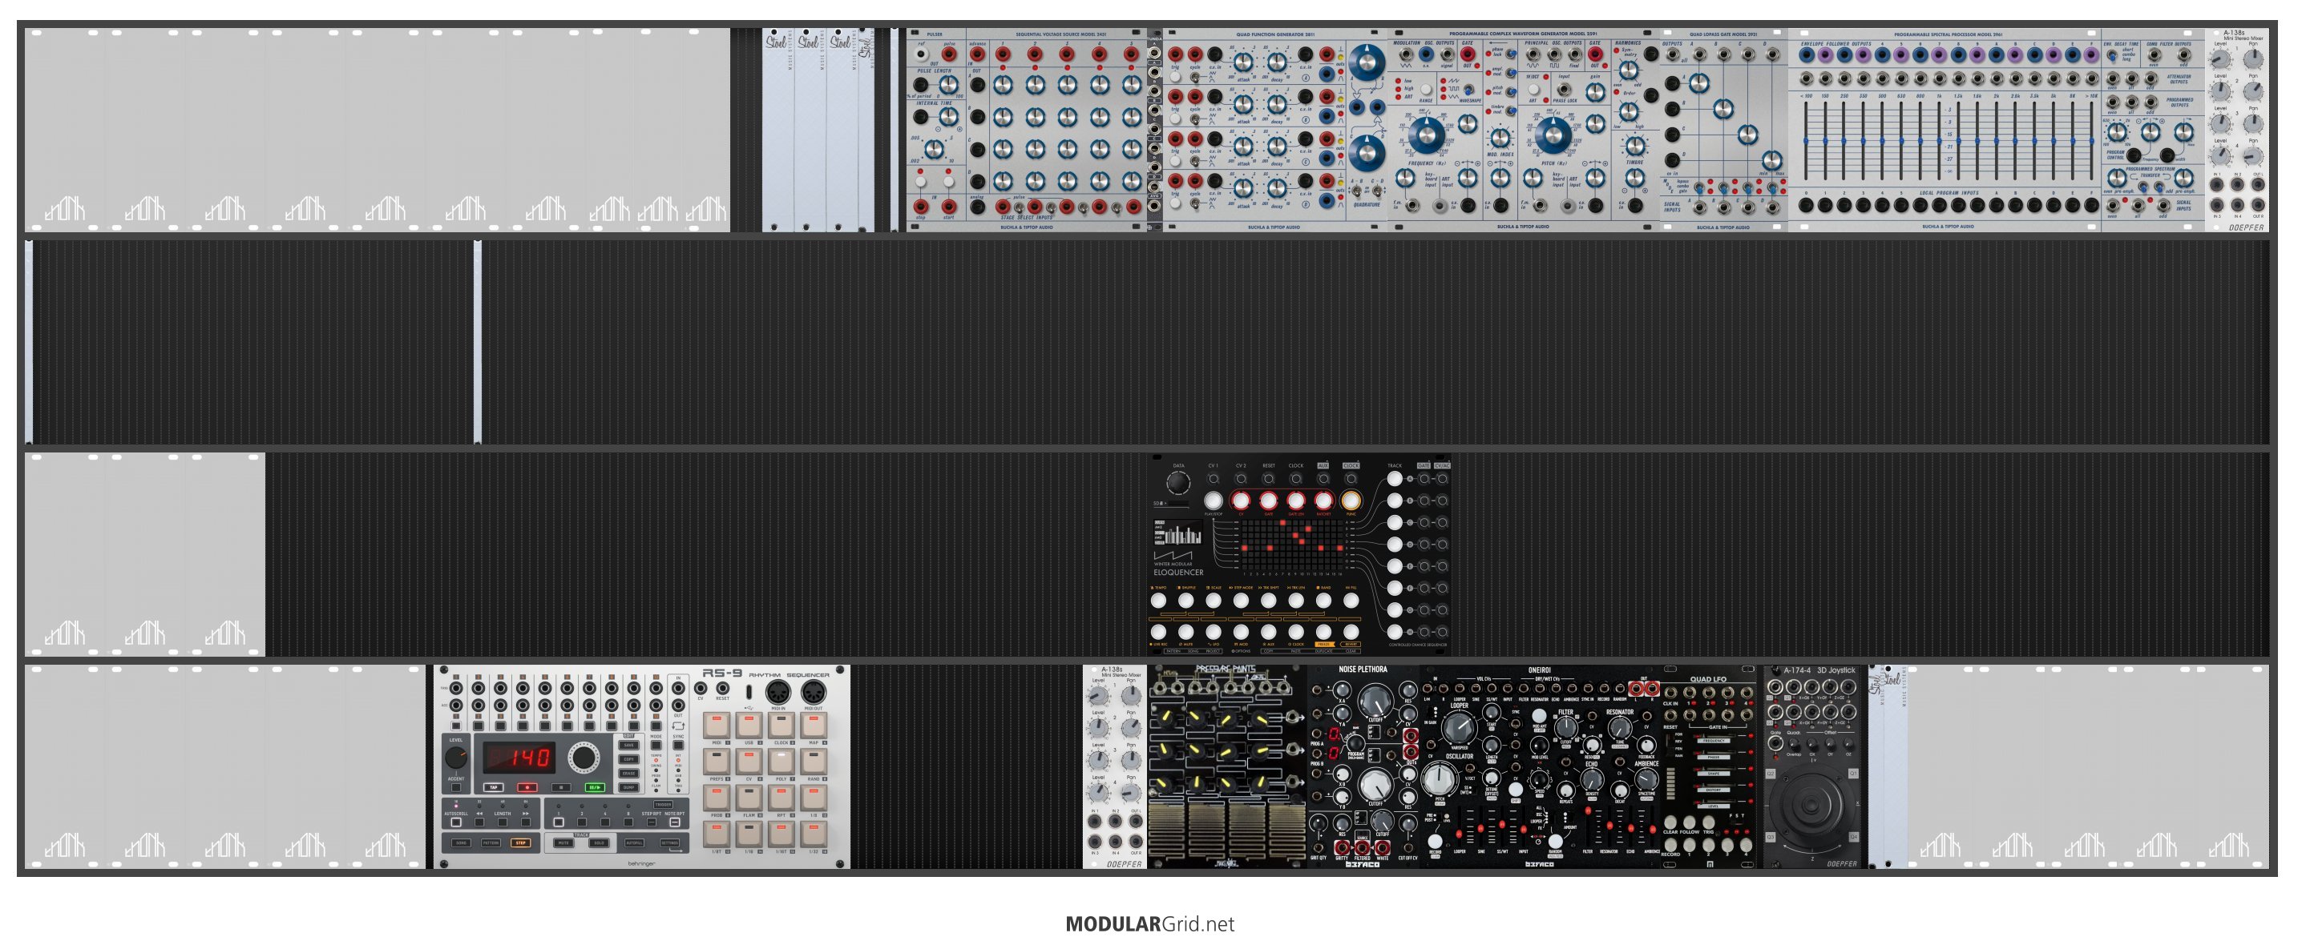Click the DATA knob on Eloquencer

1177,483
